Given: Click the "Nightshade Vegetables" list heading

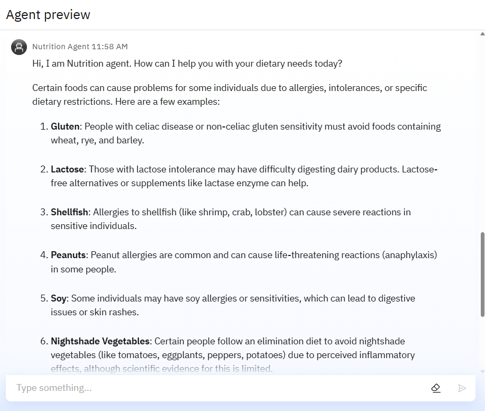Looking at the screenshot, I should 101,341.
